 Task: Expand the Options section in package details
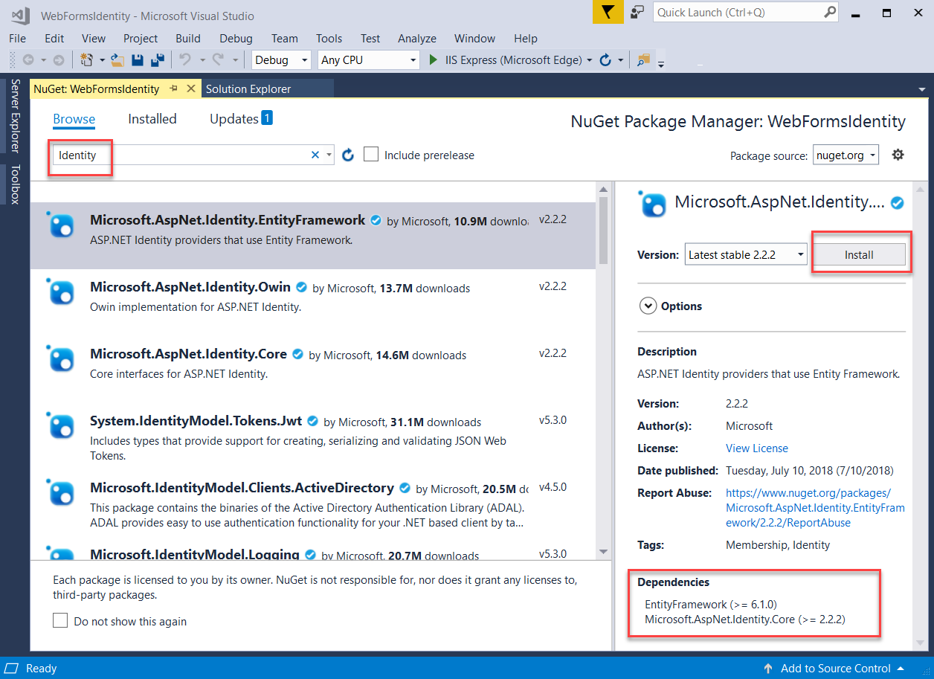pos(648,305)
